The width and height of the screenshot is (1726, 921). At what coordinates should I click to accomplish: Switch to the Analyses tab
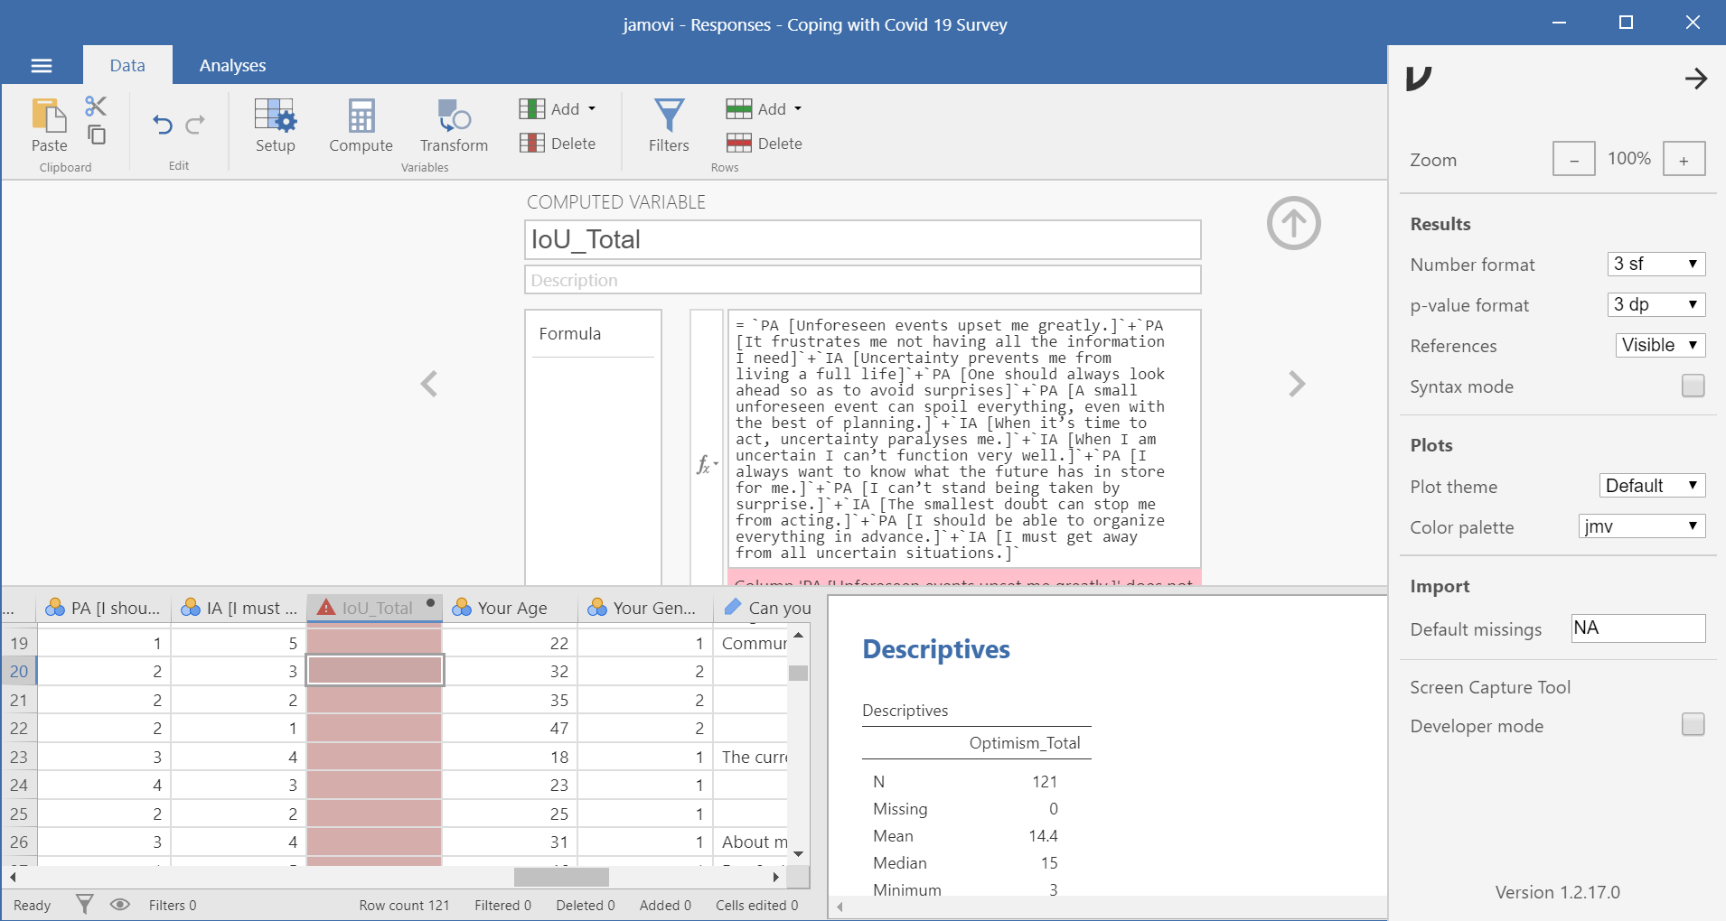click(232, 65)
